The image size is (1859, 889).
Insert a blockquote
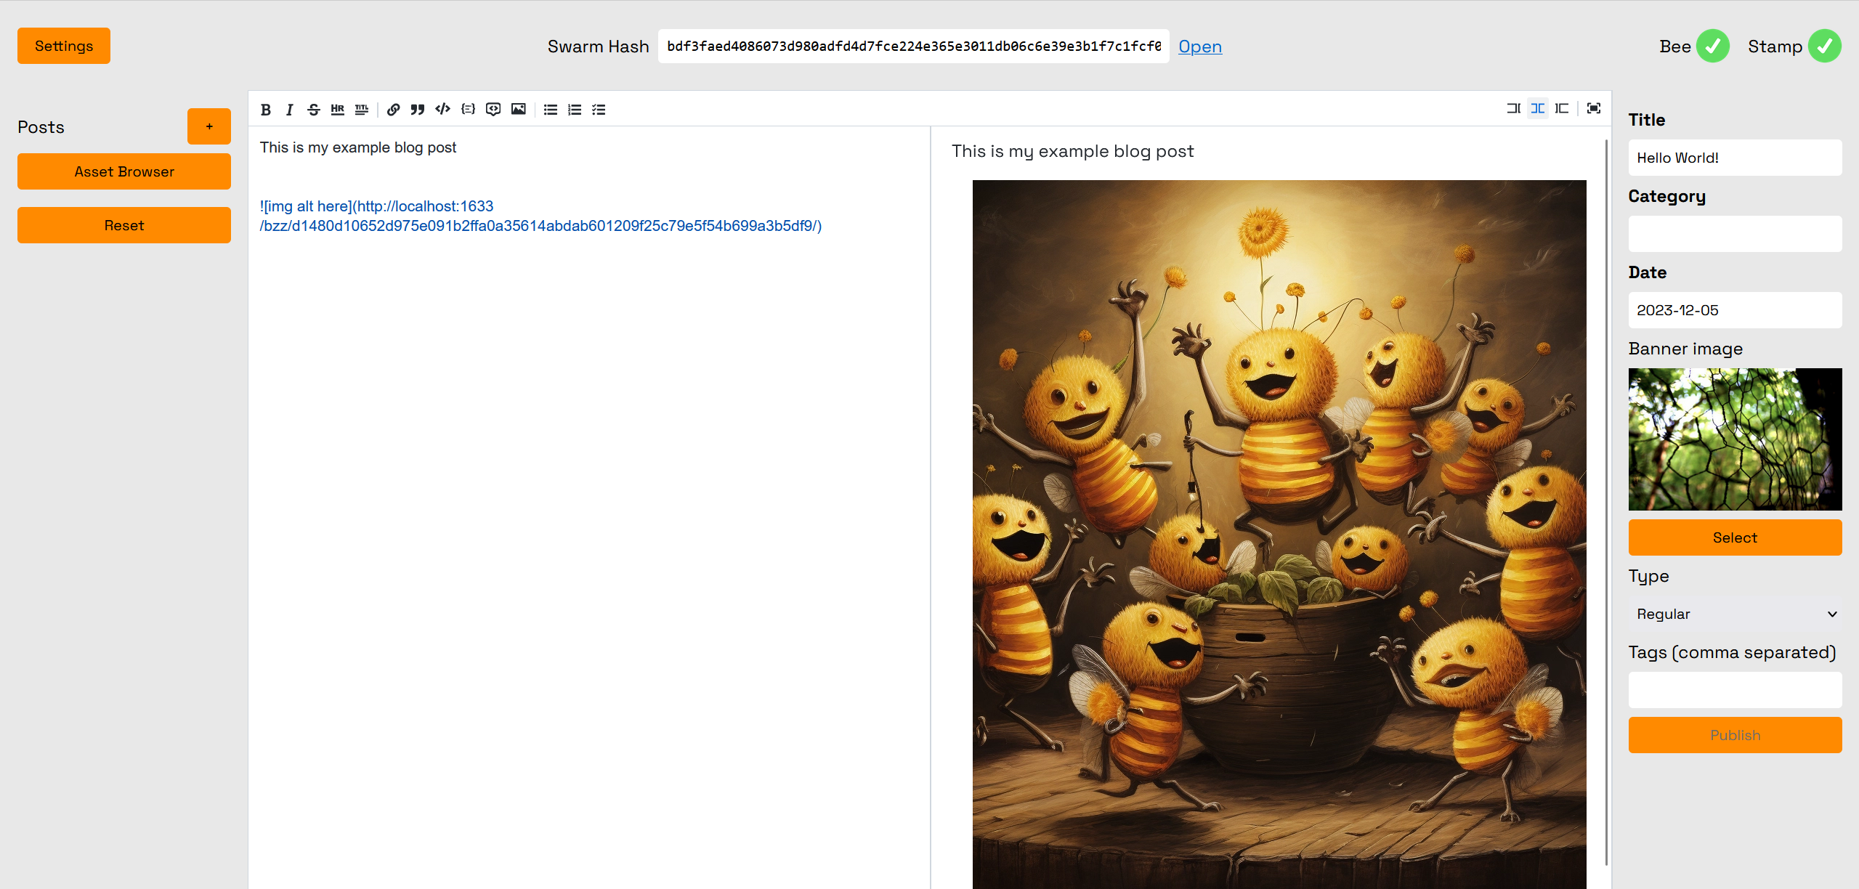(x=417, y=110)
